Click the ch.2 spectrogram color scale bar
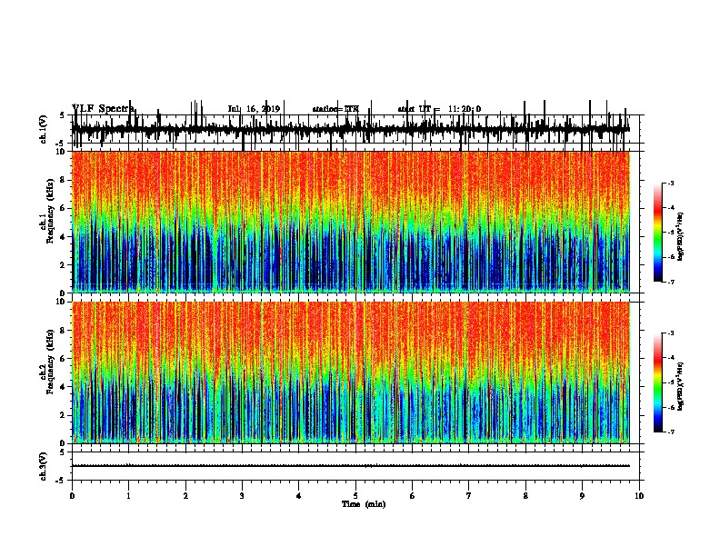Image resolution: width=720 pixels, height=556 pixels. pos(657,382)
